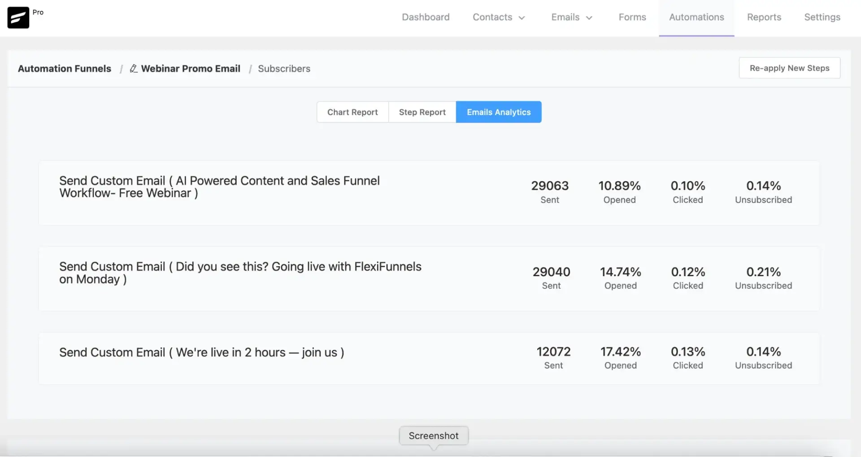
Task: Click the Screenshot button
Action: coord(433,435)
